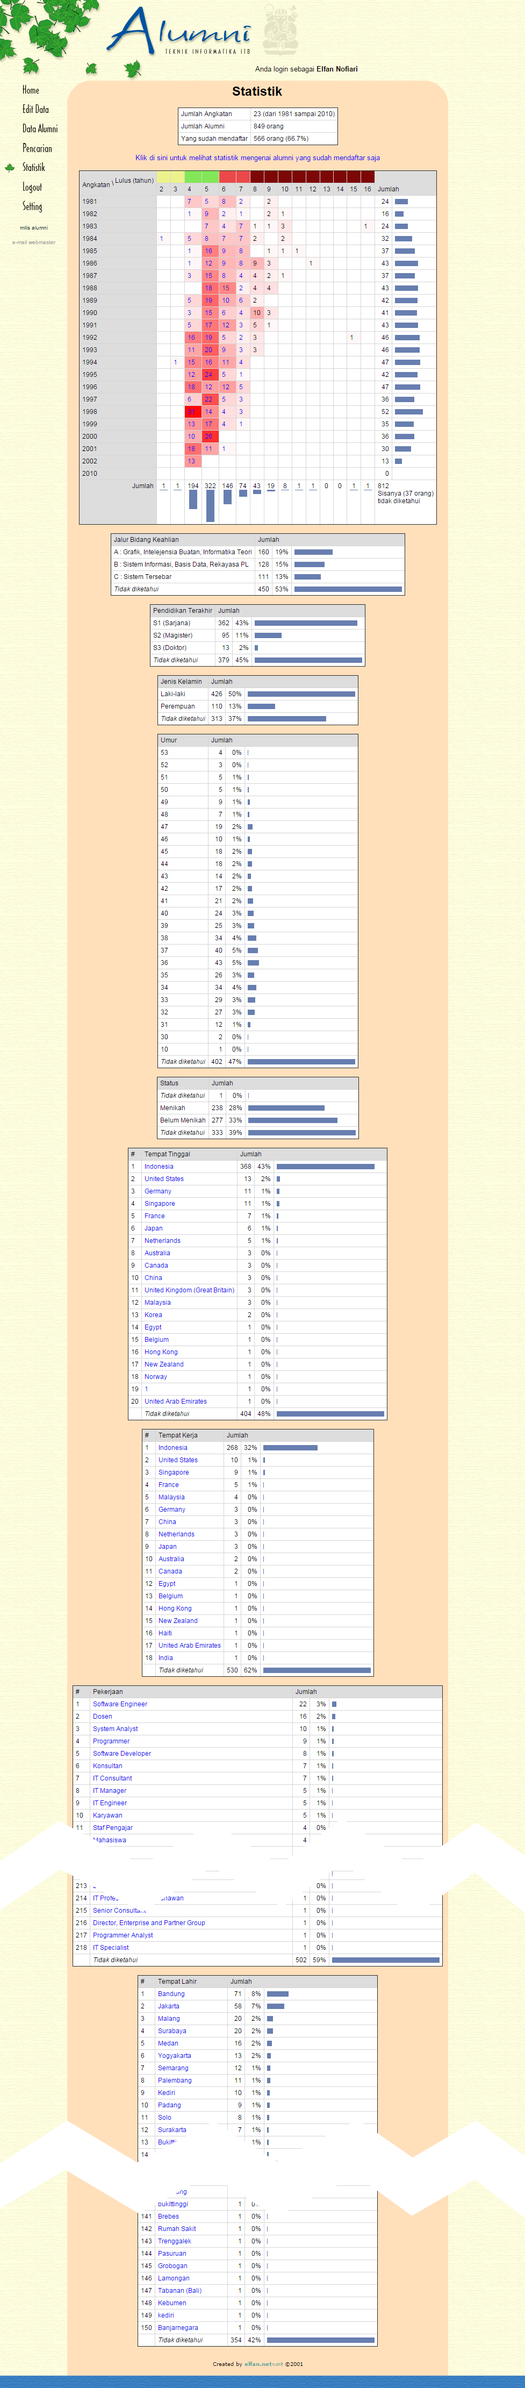Select United Kingdom (Great Britain) residence link
The image size is (525, 2388).
point(189,1290)
